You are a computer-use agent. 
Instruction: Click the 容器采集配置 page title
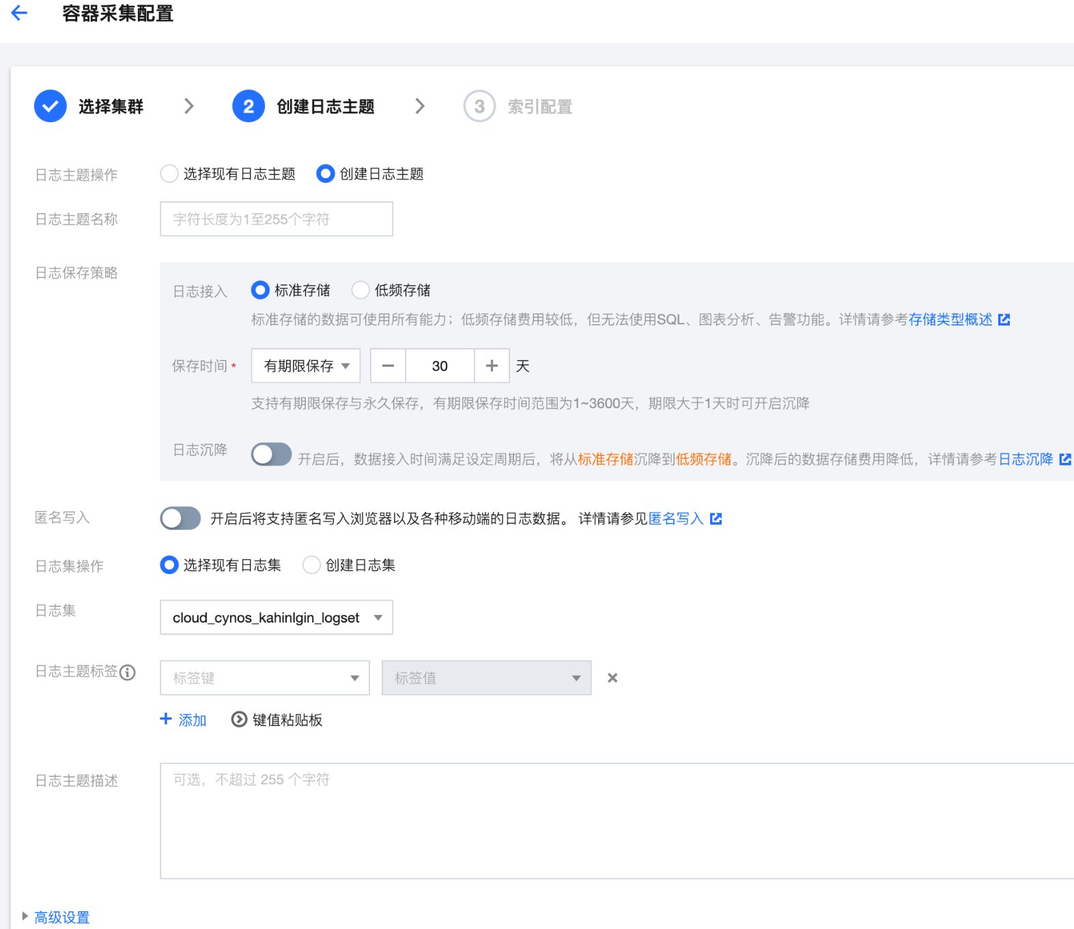coord(118,14)
